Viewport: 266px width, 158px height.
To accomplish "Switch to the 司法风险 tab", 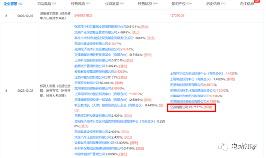I will [47, 4].
